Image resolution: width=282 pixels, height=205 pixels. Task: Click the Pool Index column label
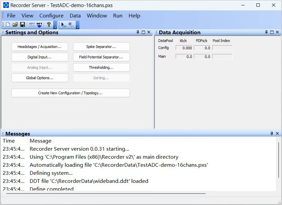pos(221,41)
